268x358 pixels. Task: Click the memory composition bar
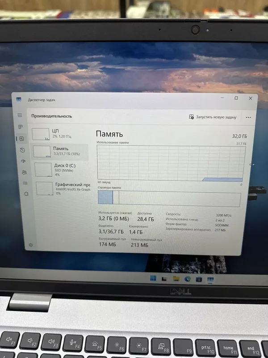(x=169, y=198)
